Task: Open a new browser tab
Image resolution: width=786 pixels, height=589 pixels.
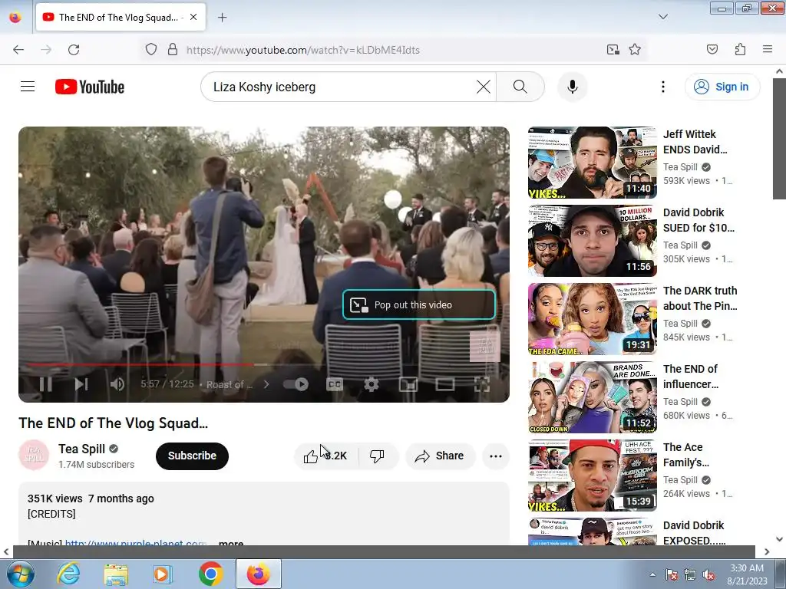Action: (x=222, y=18)
